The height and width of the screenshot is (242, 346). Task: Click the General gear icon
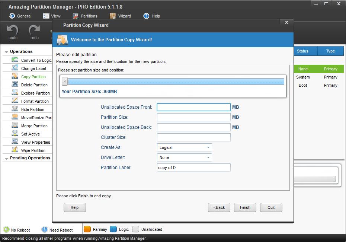point(12,16)
